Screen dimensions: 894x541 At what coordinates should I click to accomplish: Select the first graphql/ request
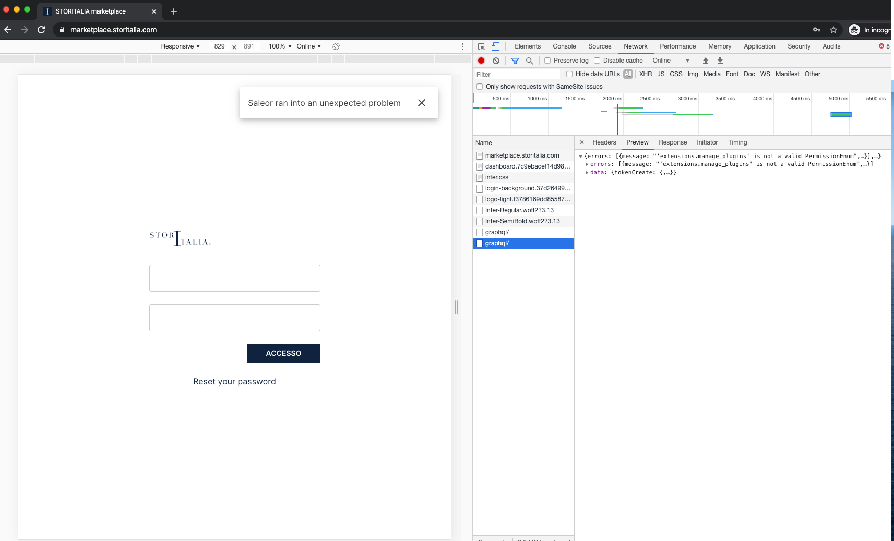[497, 232]
